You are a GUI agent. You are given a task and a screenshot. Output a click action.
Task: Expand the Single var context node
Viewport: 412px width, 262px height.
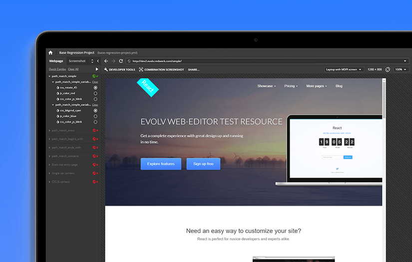pos(49,173)
